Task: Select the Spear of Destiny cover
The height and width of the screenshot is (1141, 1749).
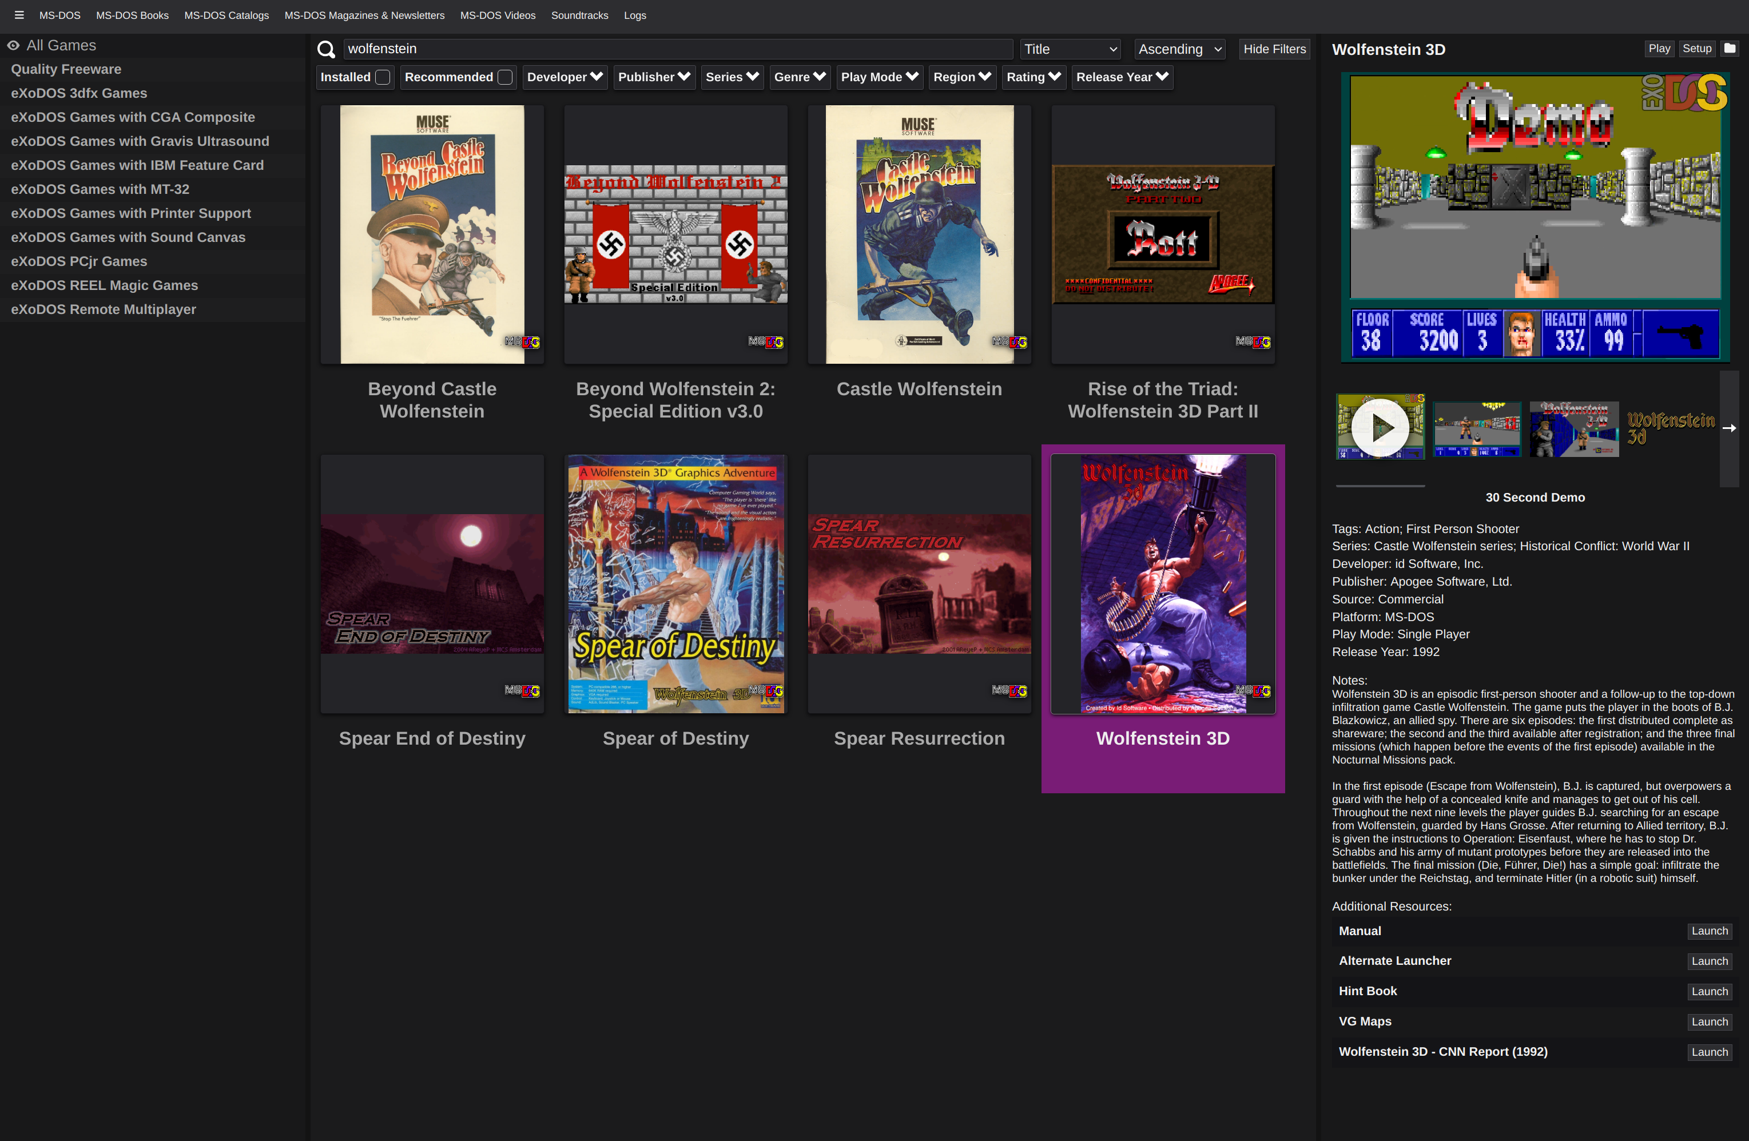Action: (675, 584)
